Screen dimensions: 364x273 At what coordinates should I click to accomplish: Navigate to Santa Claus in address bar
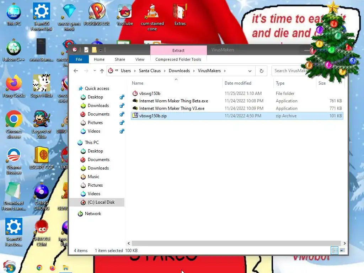[x=150, y=71]
